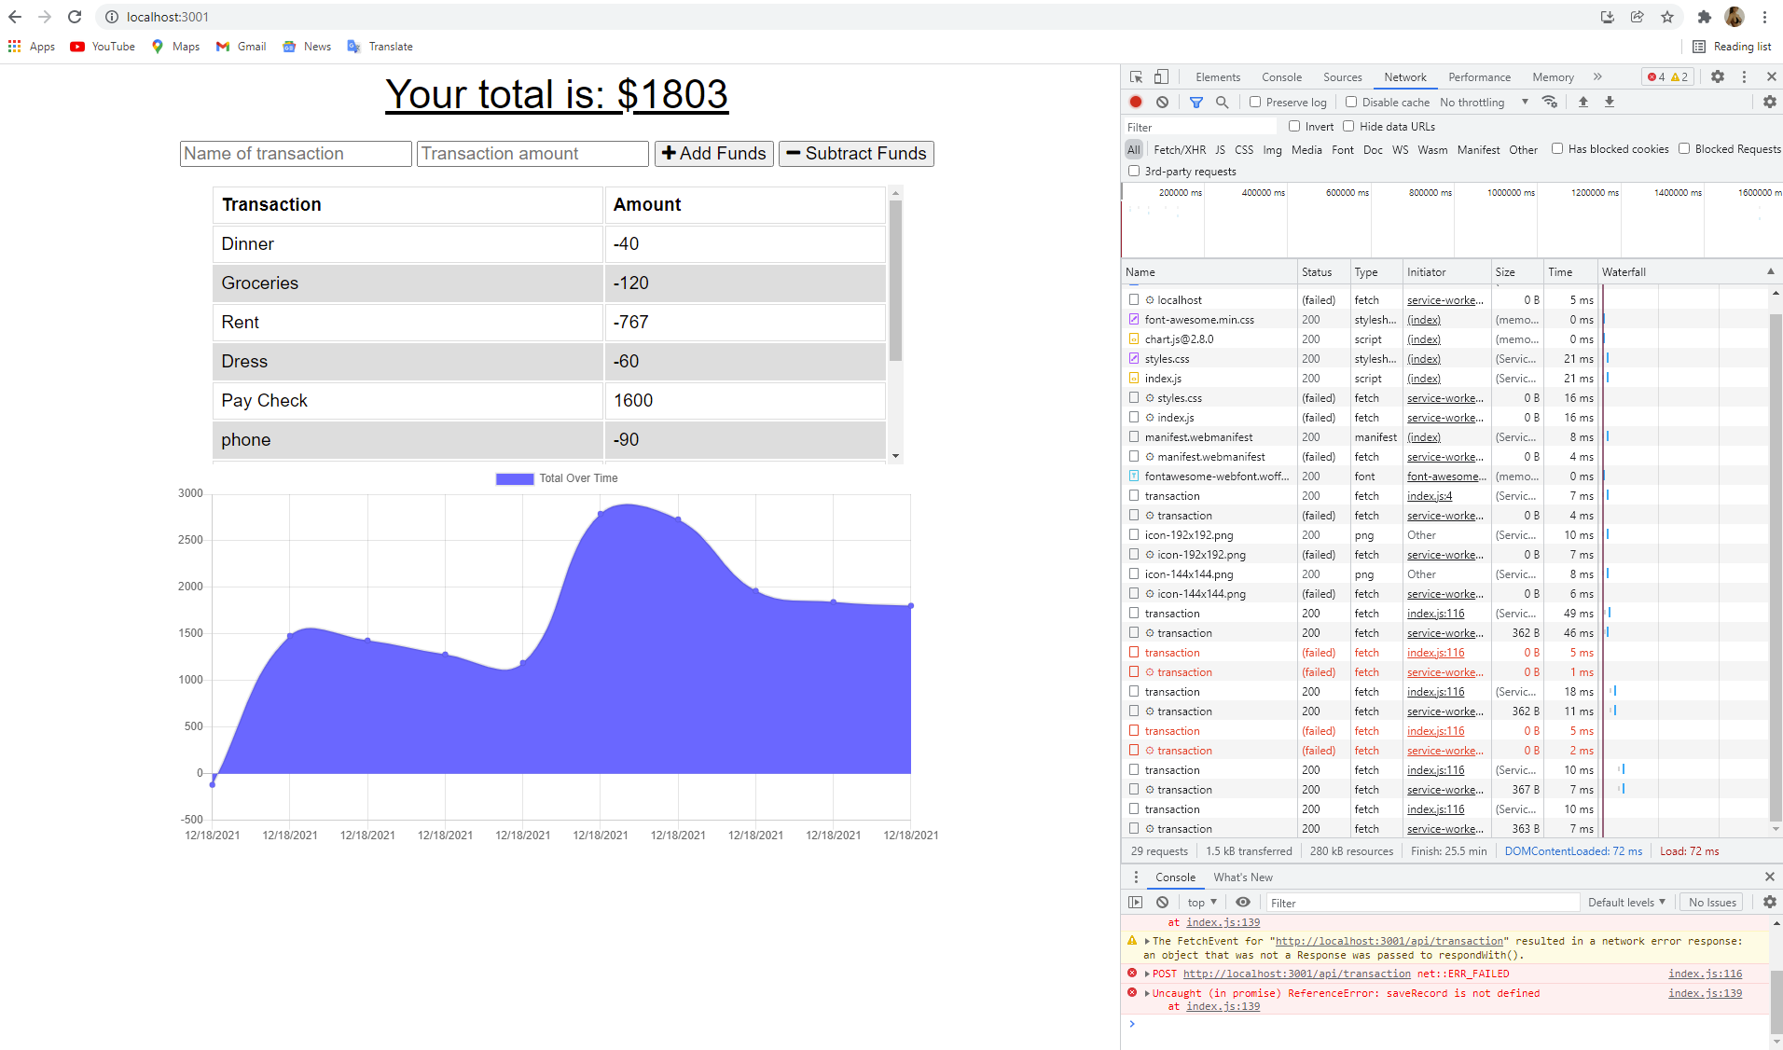Clear the network requests list

tap(1162, 102)
